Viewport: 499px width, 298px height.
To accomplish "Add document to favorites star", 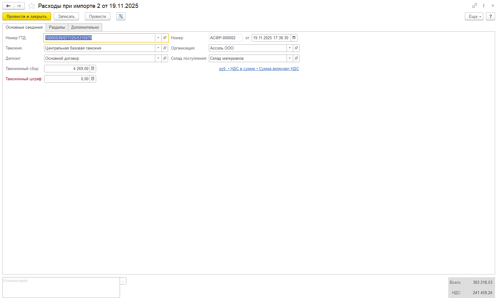I will point(31,6).
